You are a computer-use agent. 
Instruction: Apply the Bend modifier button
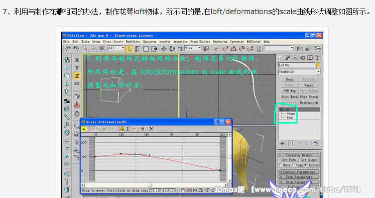click(x=289, y=79)
